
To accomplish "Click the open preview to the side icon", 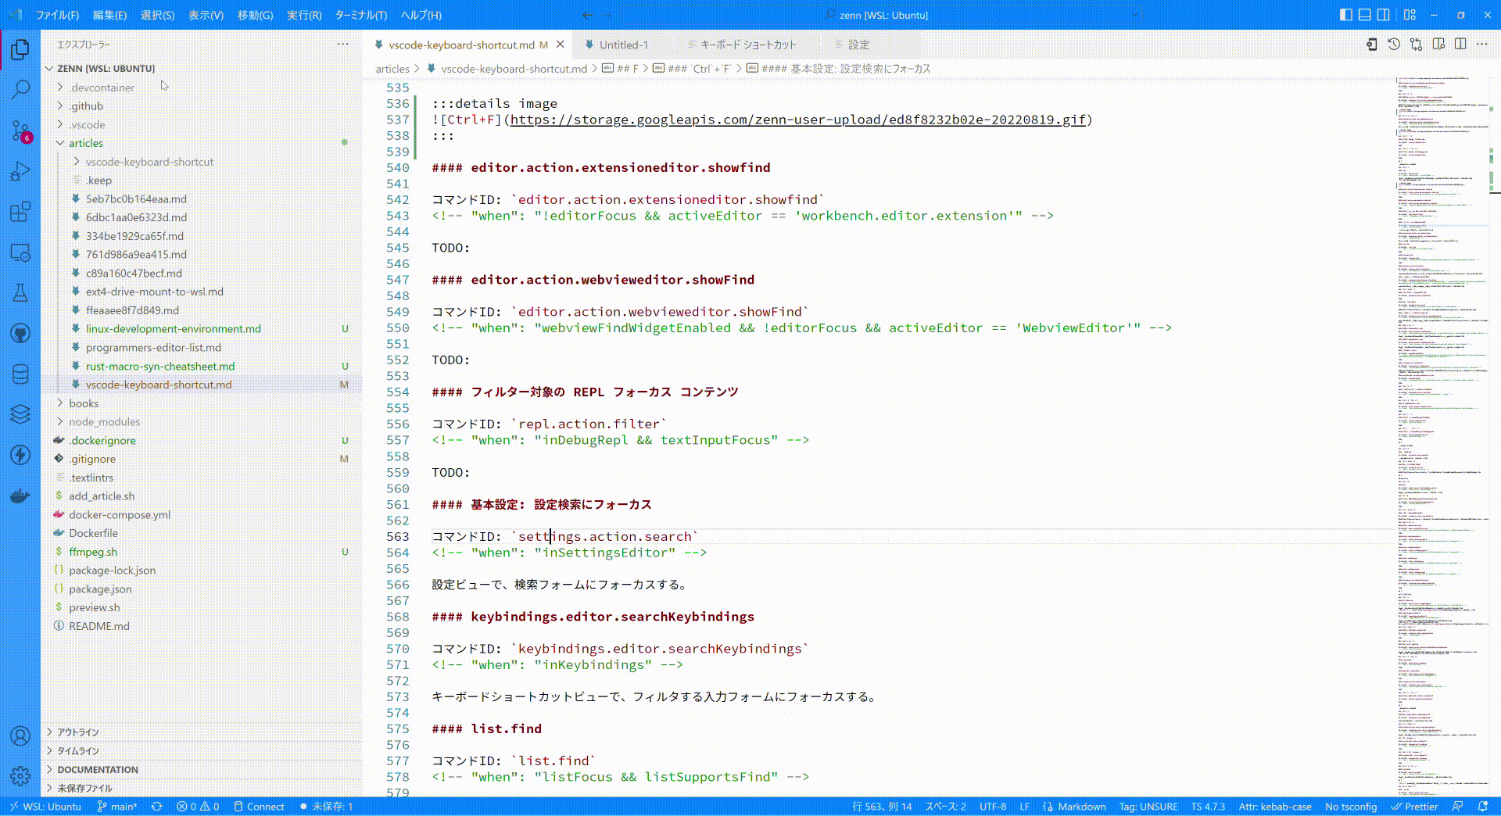I will (x=1438, y=45).
